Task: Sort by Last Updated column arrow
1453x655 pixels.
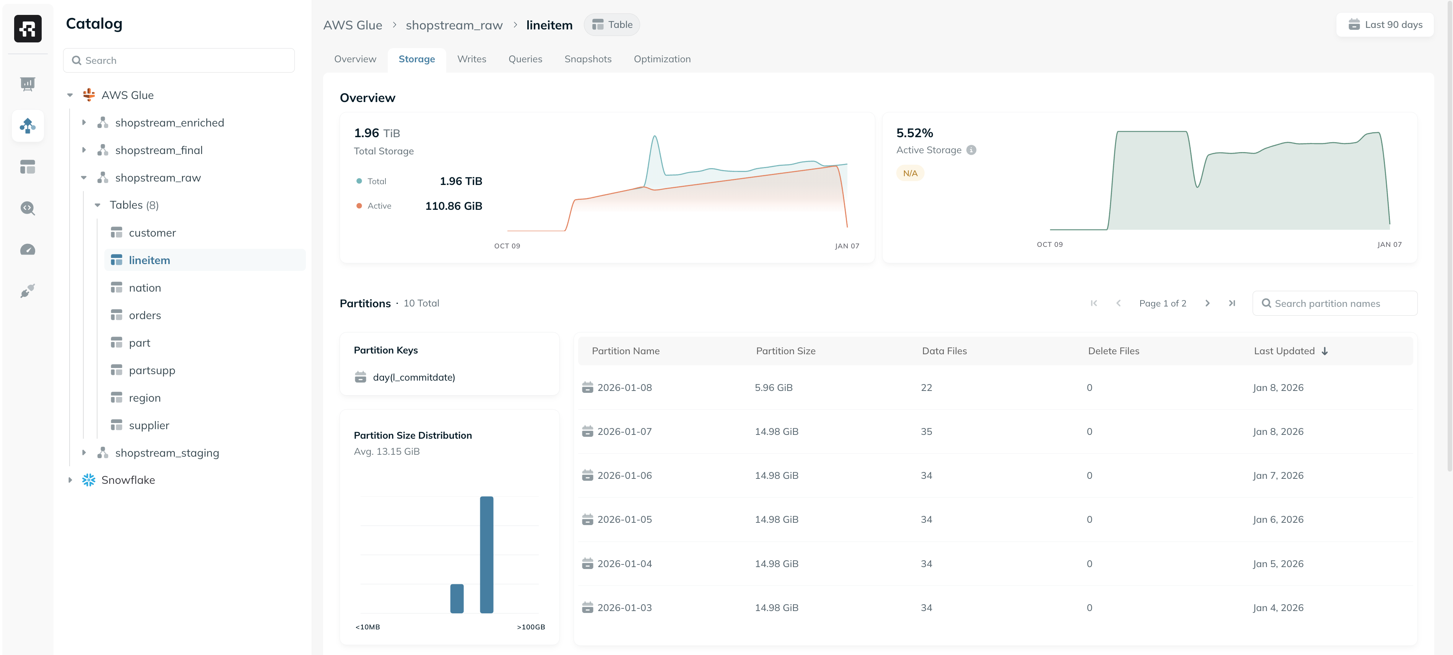Action: pos(1325,351)
